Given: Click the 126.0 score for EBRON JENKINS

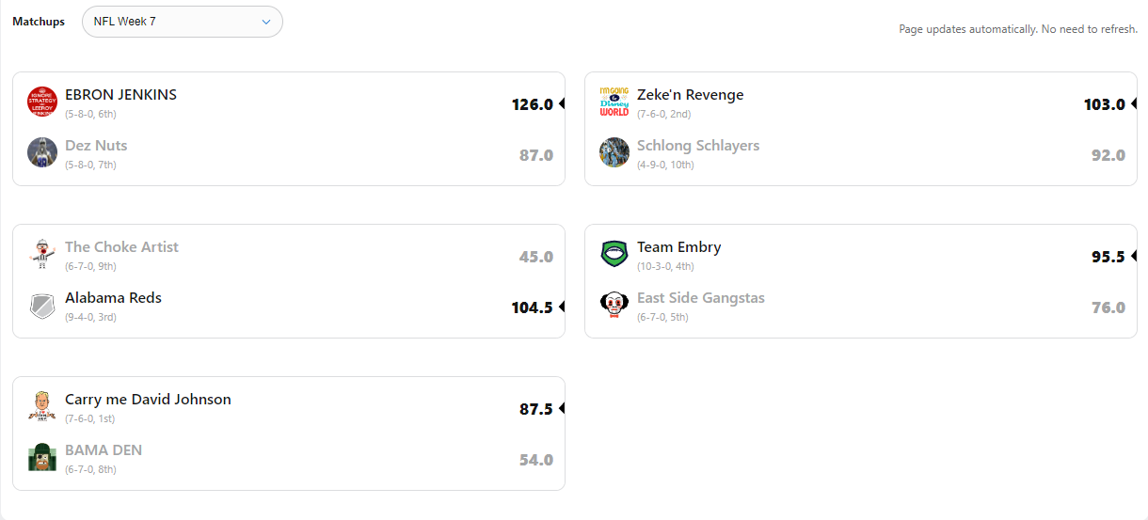Looking at the screenshot, I should (532, 104).
